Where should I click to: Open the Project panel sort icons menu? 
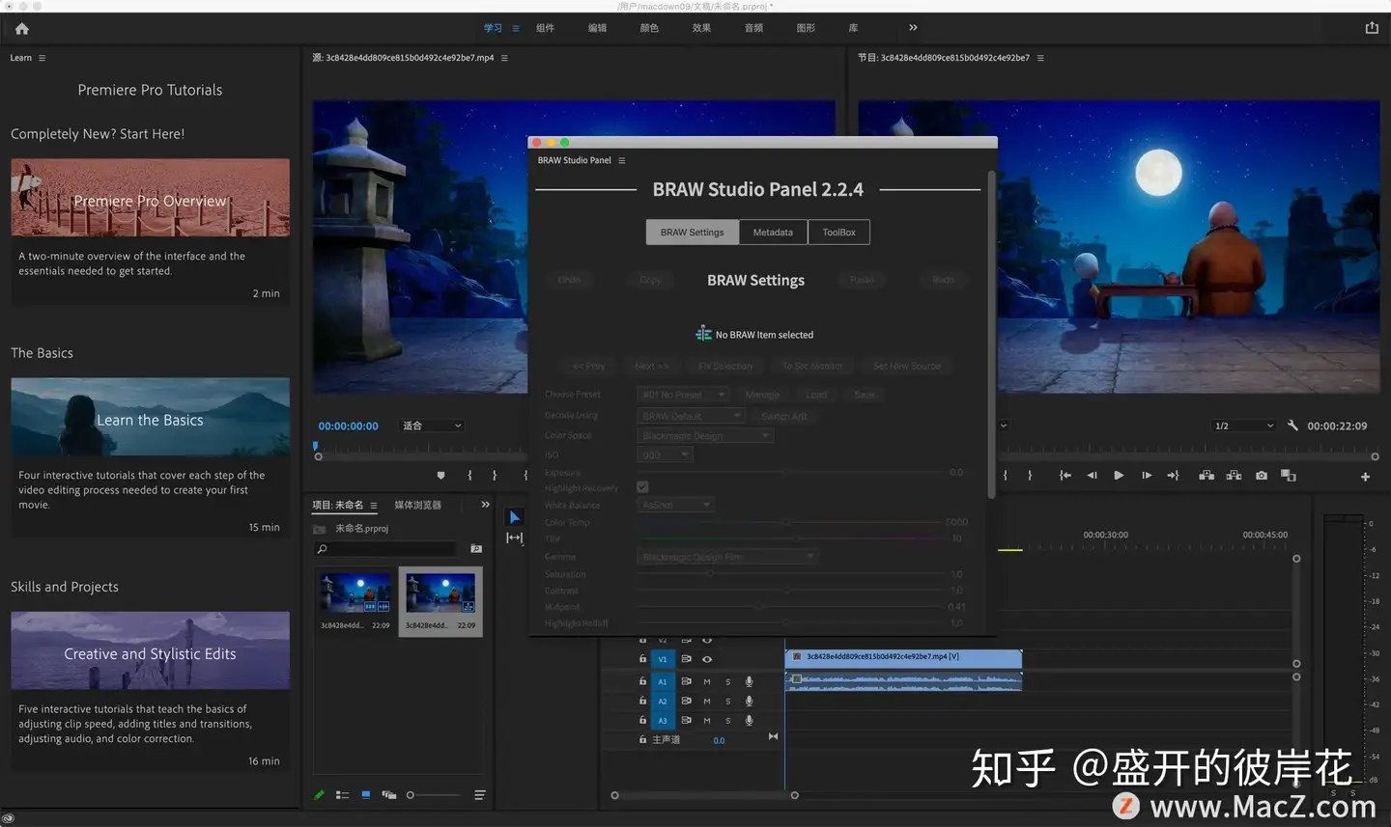click(479, 795)
